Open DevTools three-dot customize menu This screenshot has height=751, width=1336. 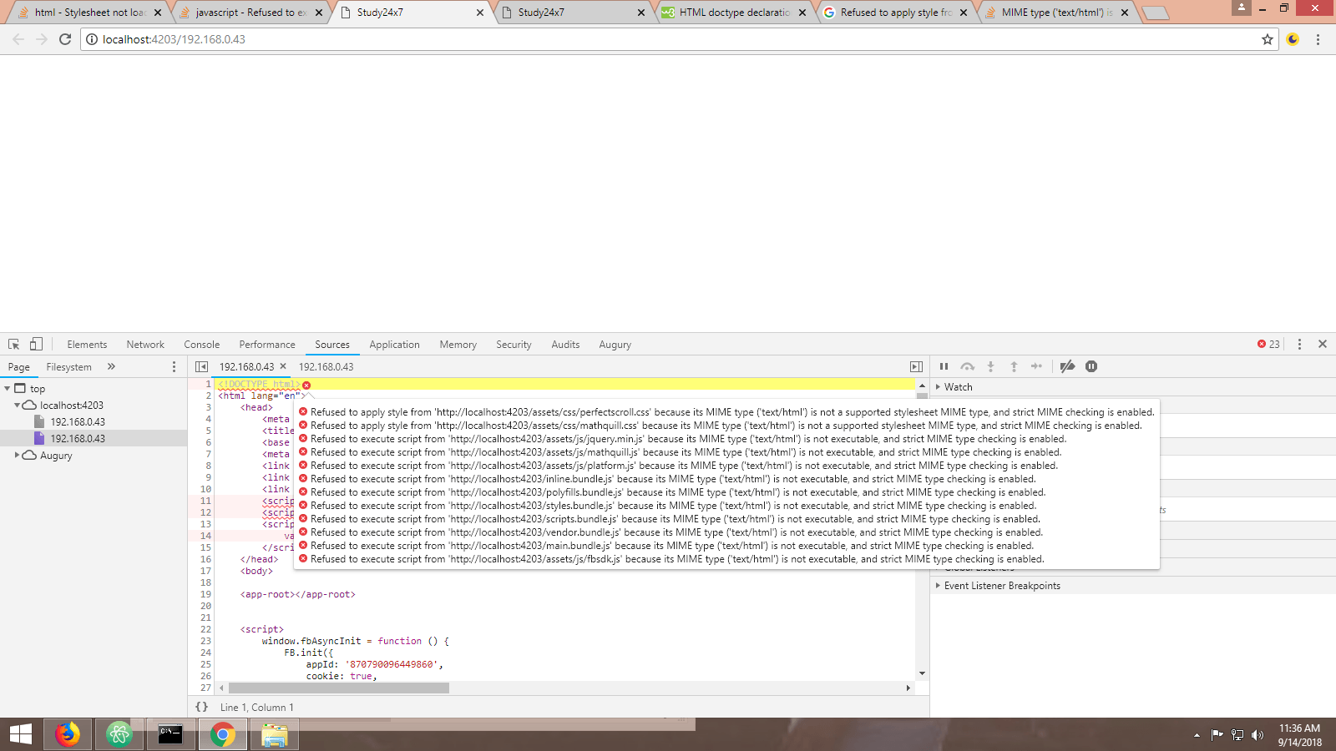click(1299, 344)
